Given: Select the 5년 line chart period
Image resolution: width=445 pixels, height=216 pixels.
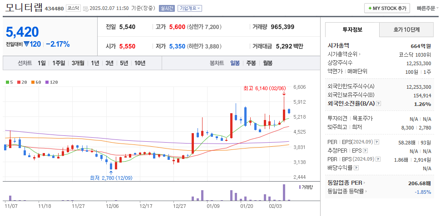Looking at the screenshot, I should tap(124, 63).
